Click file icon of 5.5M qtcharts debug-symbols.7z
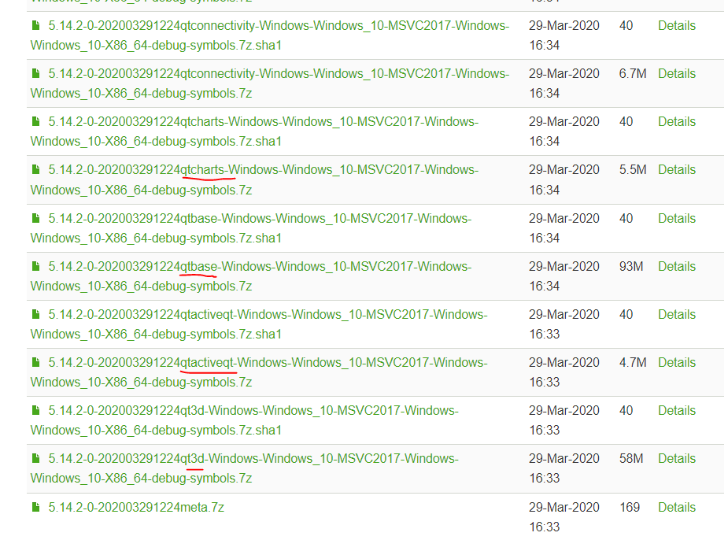Viewport: 728px width, 540px height. (35, 170)
